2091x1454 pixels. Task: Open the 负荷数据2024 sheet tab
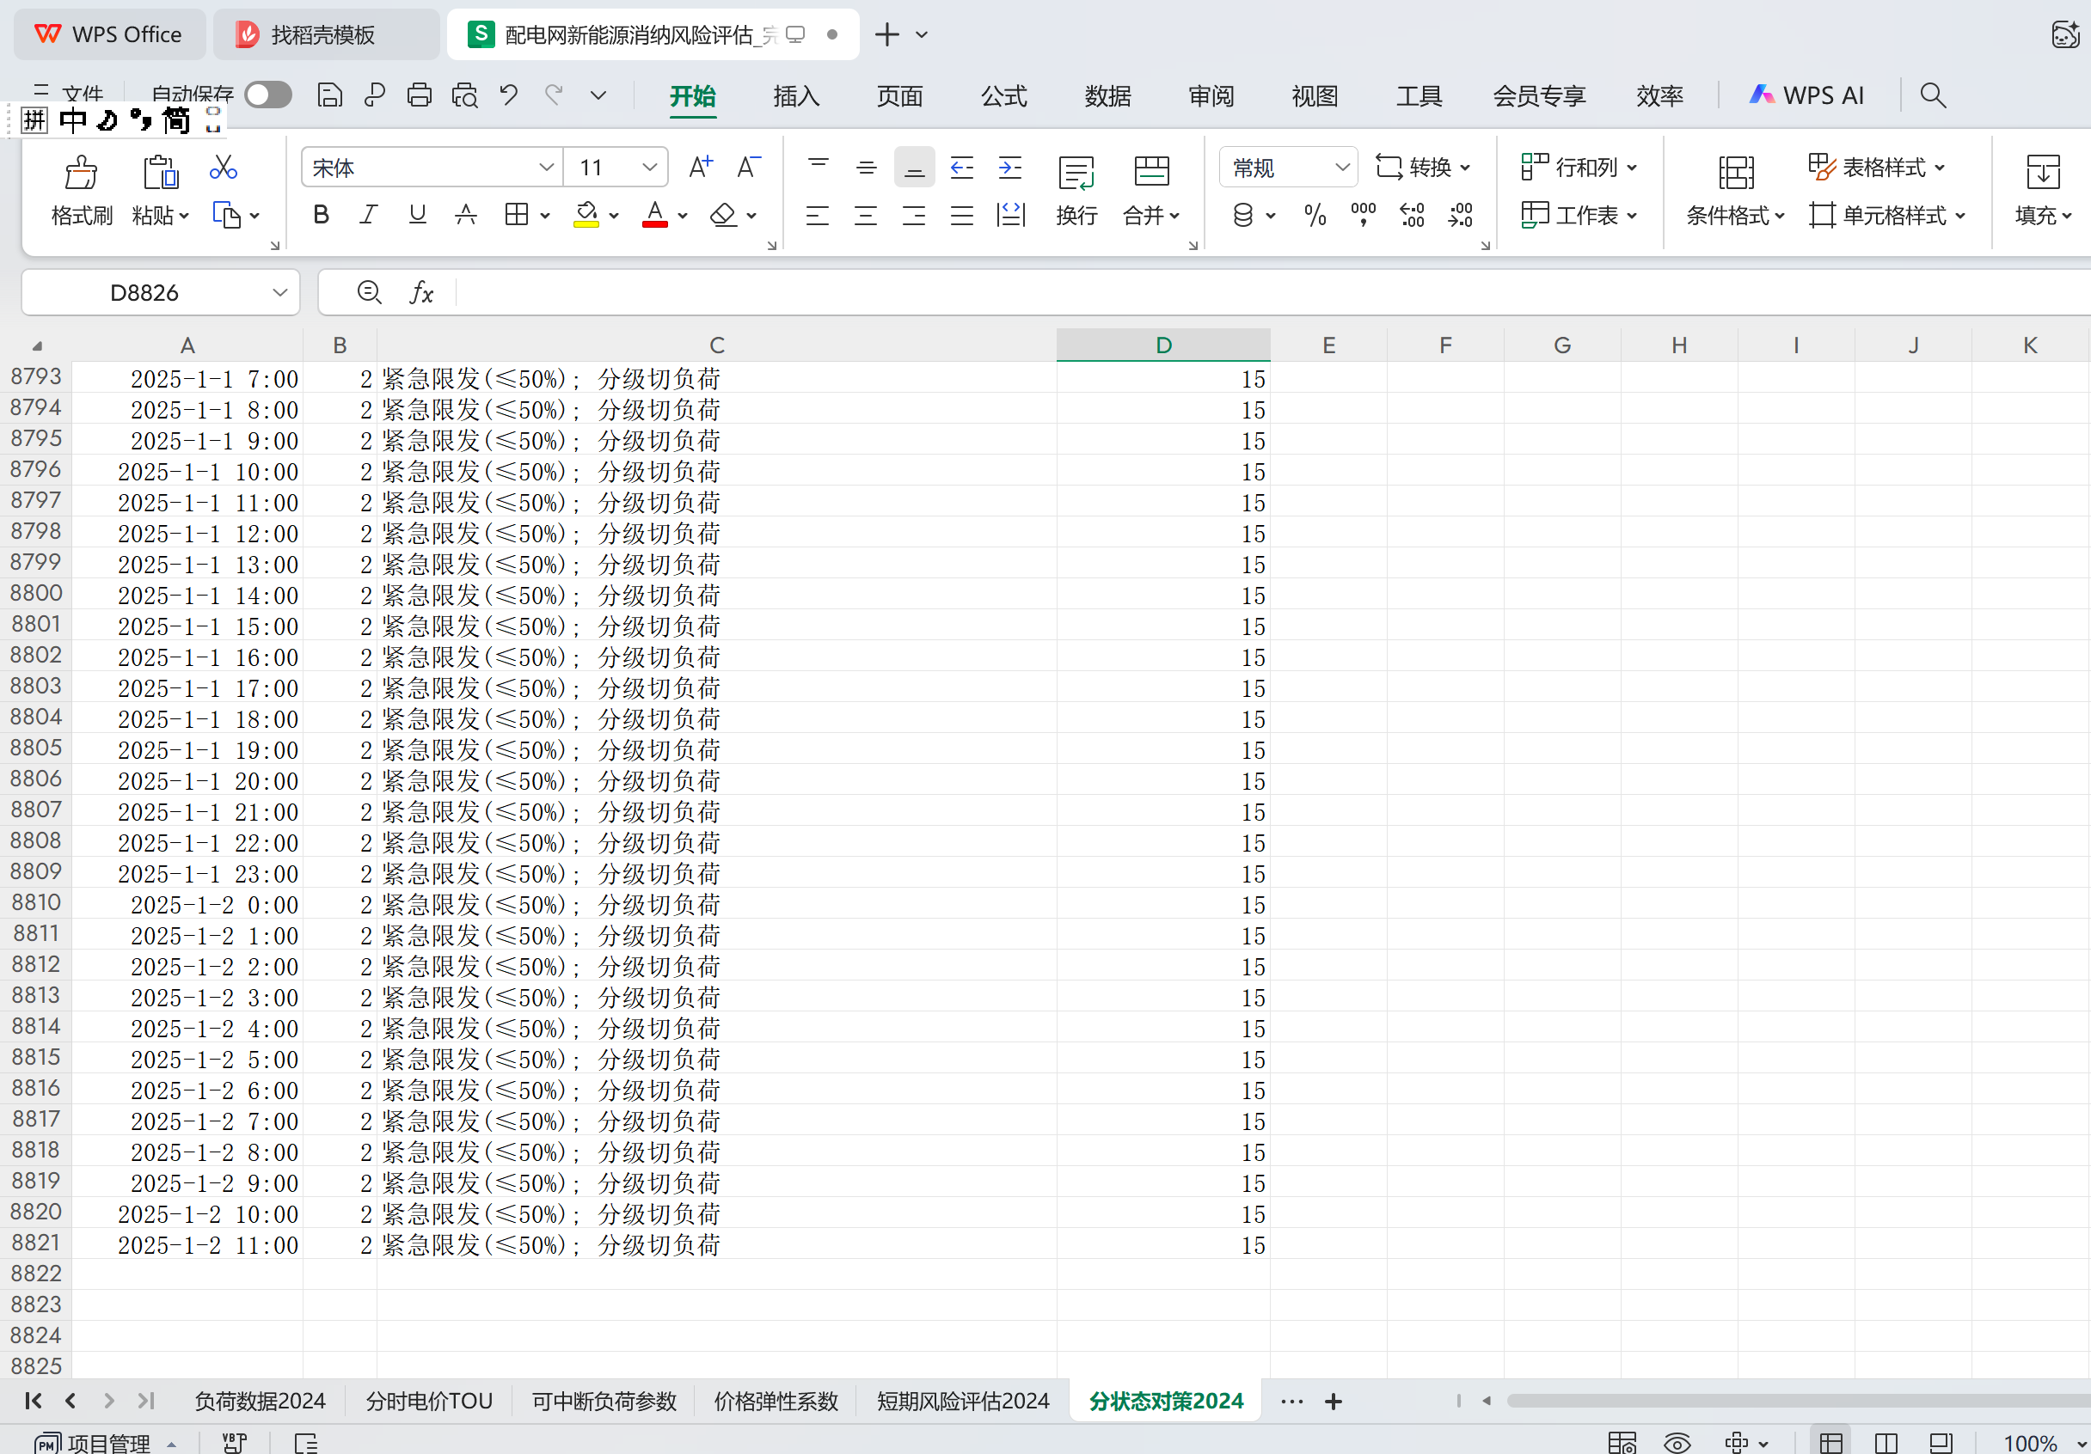coord(260,1400)
